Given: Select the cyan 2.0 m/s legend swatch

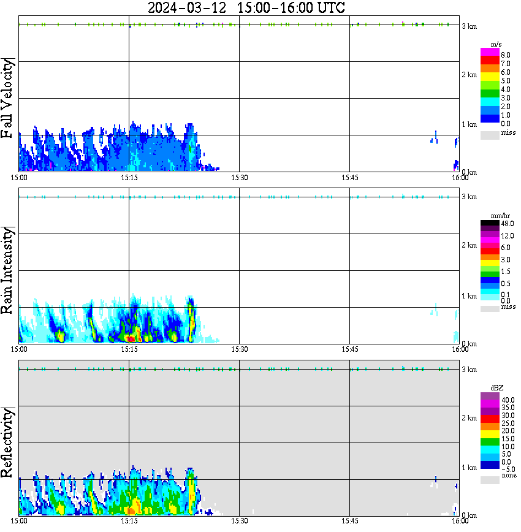Looking at the screenshot, I should tap(490, 102).
